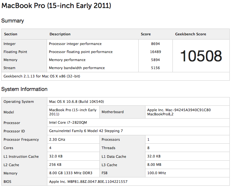
Task: Select BIOS value 'MBP81.88Z.0047.B0E.1104221557'
Action: pyautogui.click(x=97, y=182)
